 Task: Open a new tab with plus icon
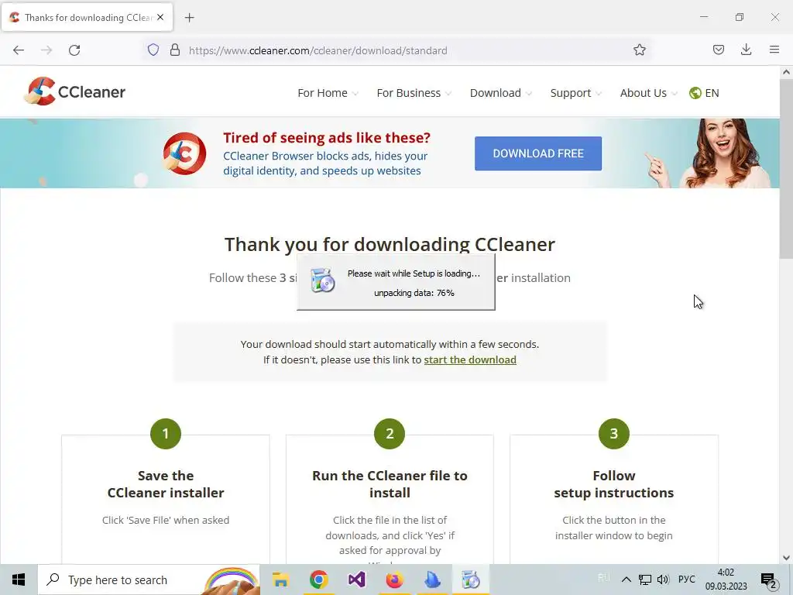(189, 18)
